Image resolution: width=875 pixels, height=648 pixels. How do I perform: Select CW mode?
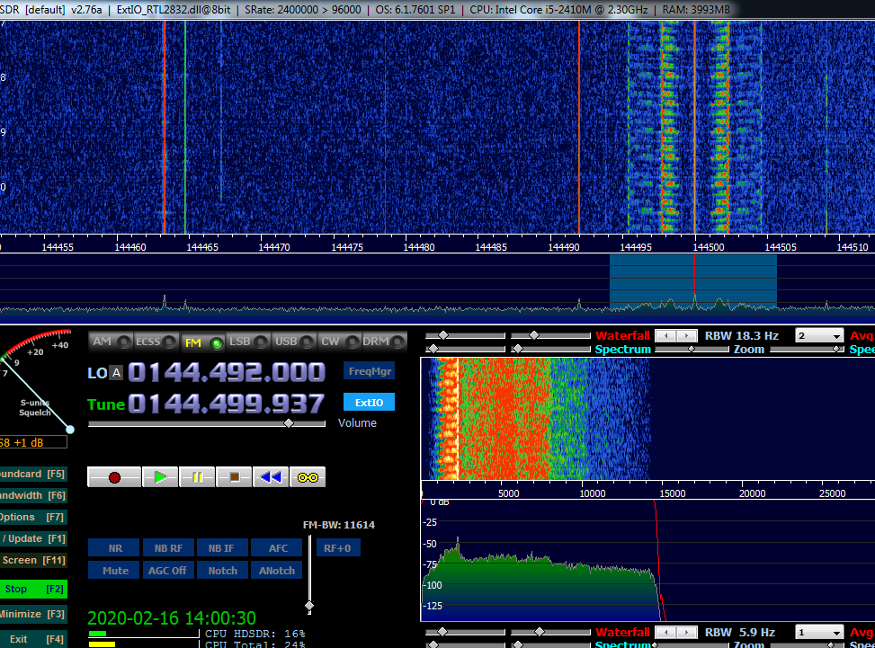click(339, 342)
